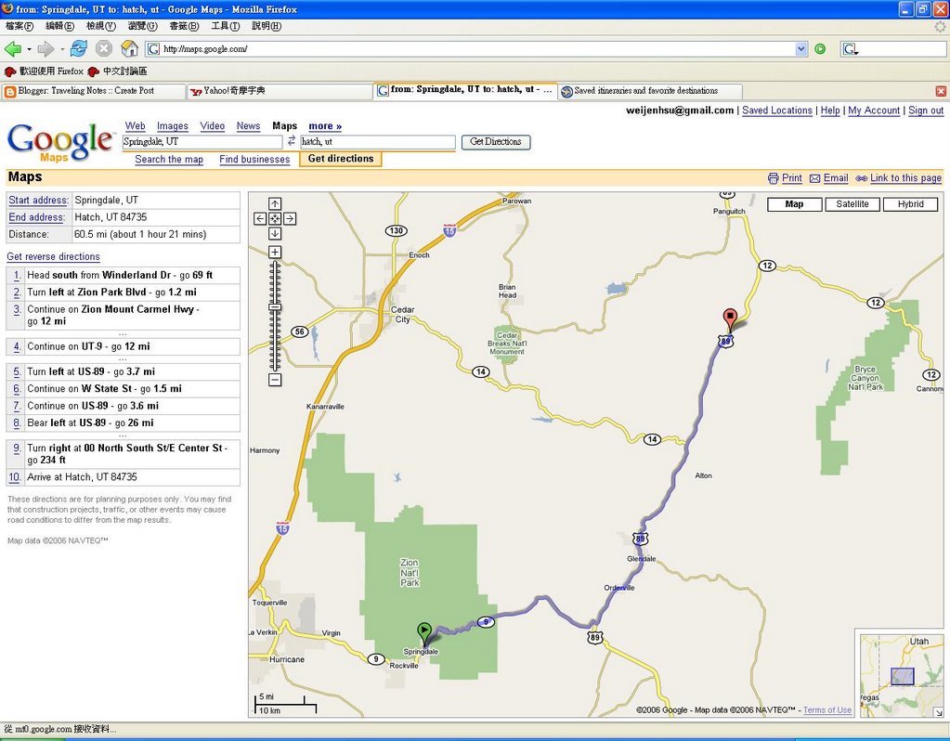Open the Images link

coord(173,126)
